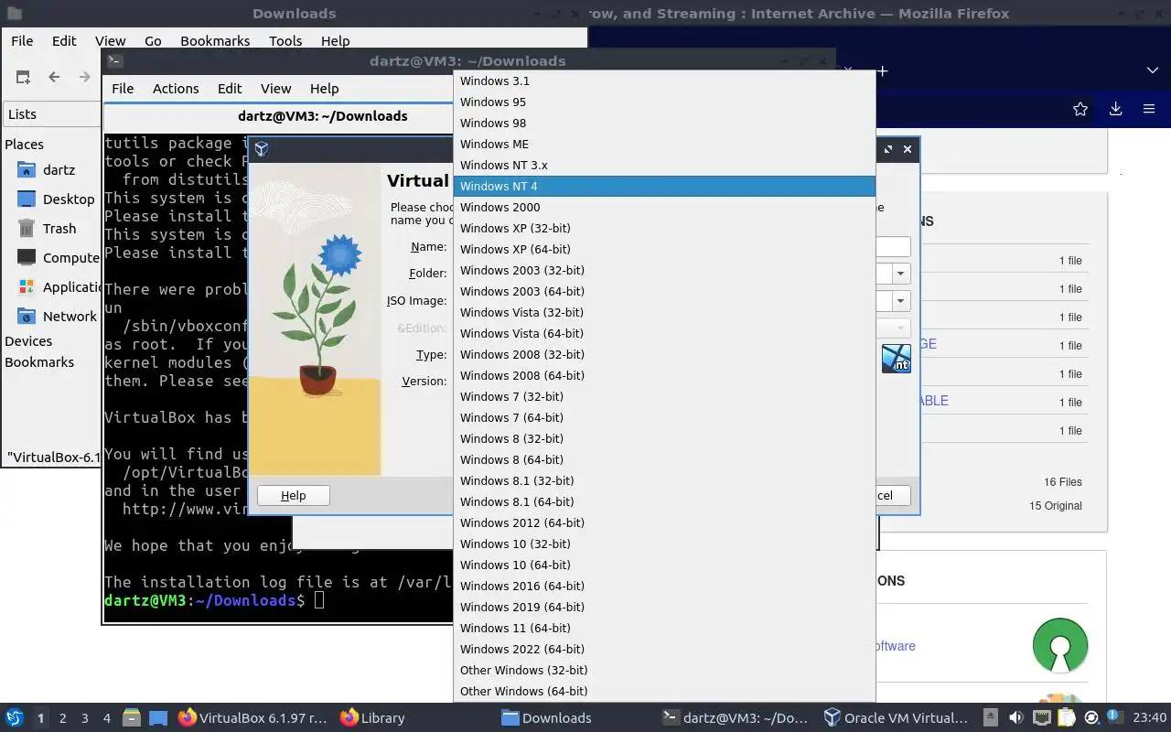Open the clipboard manager tray icon
This screenshot has width=1171, height=732.
[x=1066, y=717]
